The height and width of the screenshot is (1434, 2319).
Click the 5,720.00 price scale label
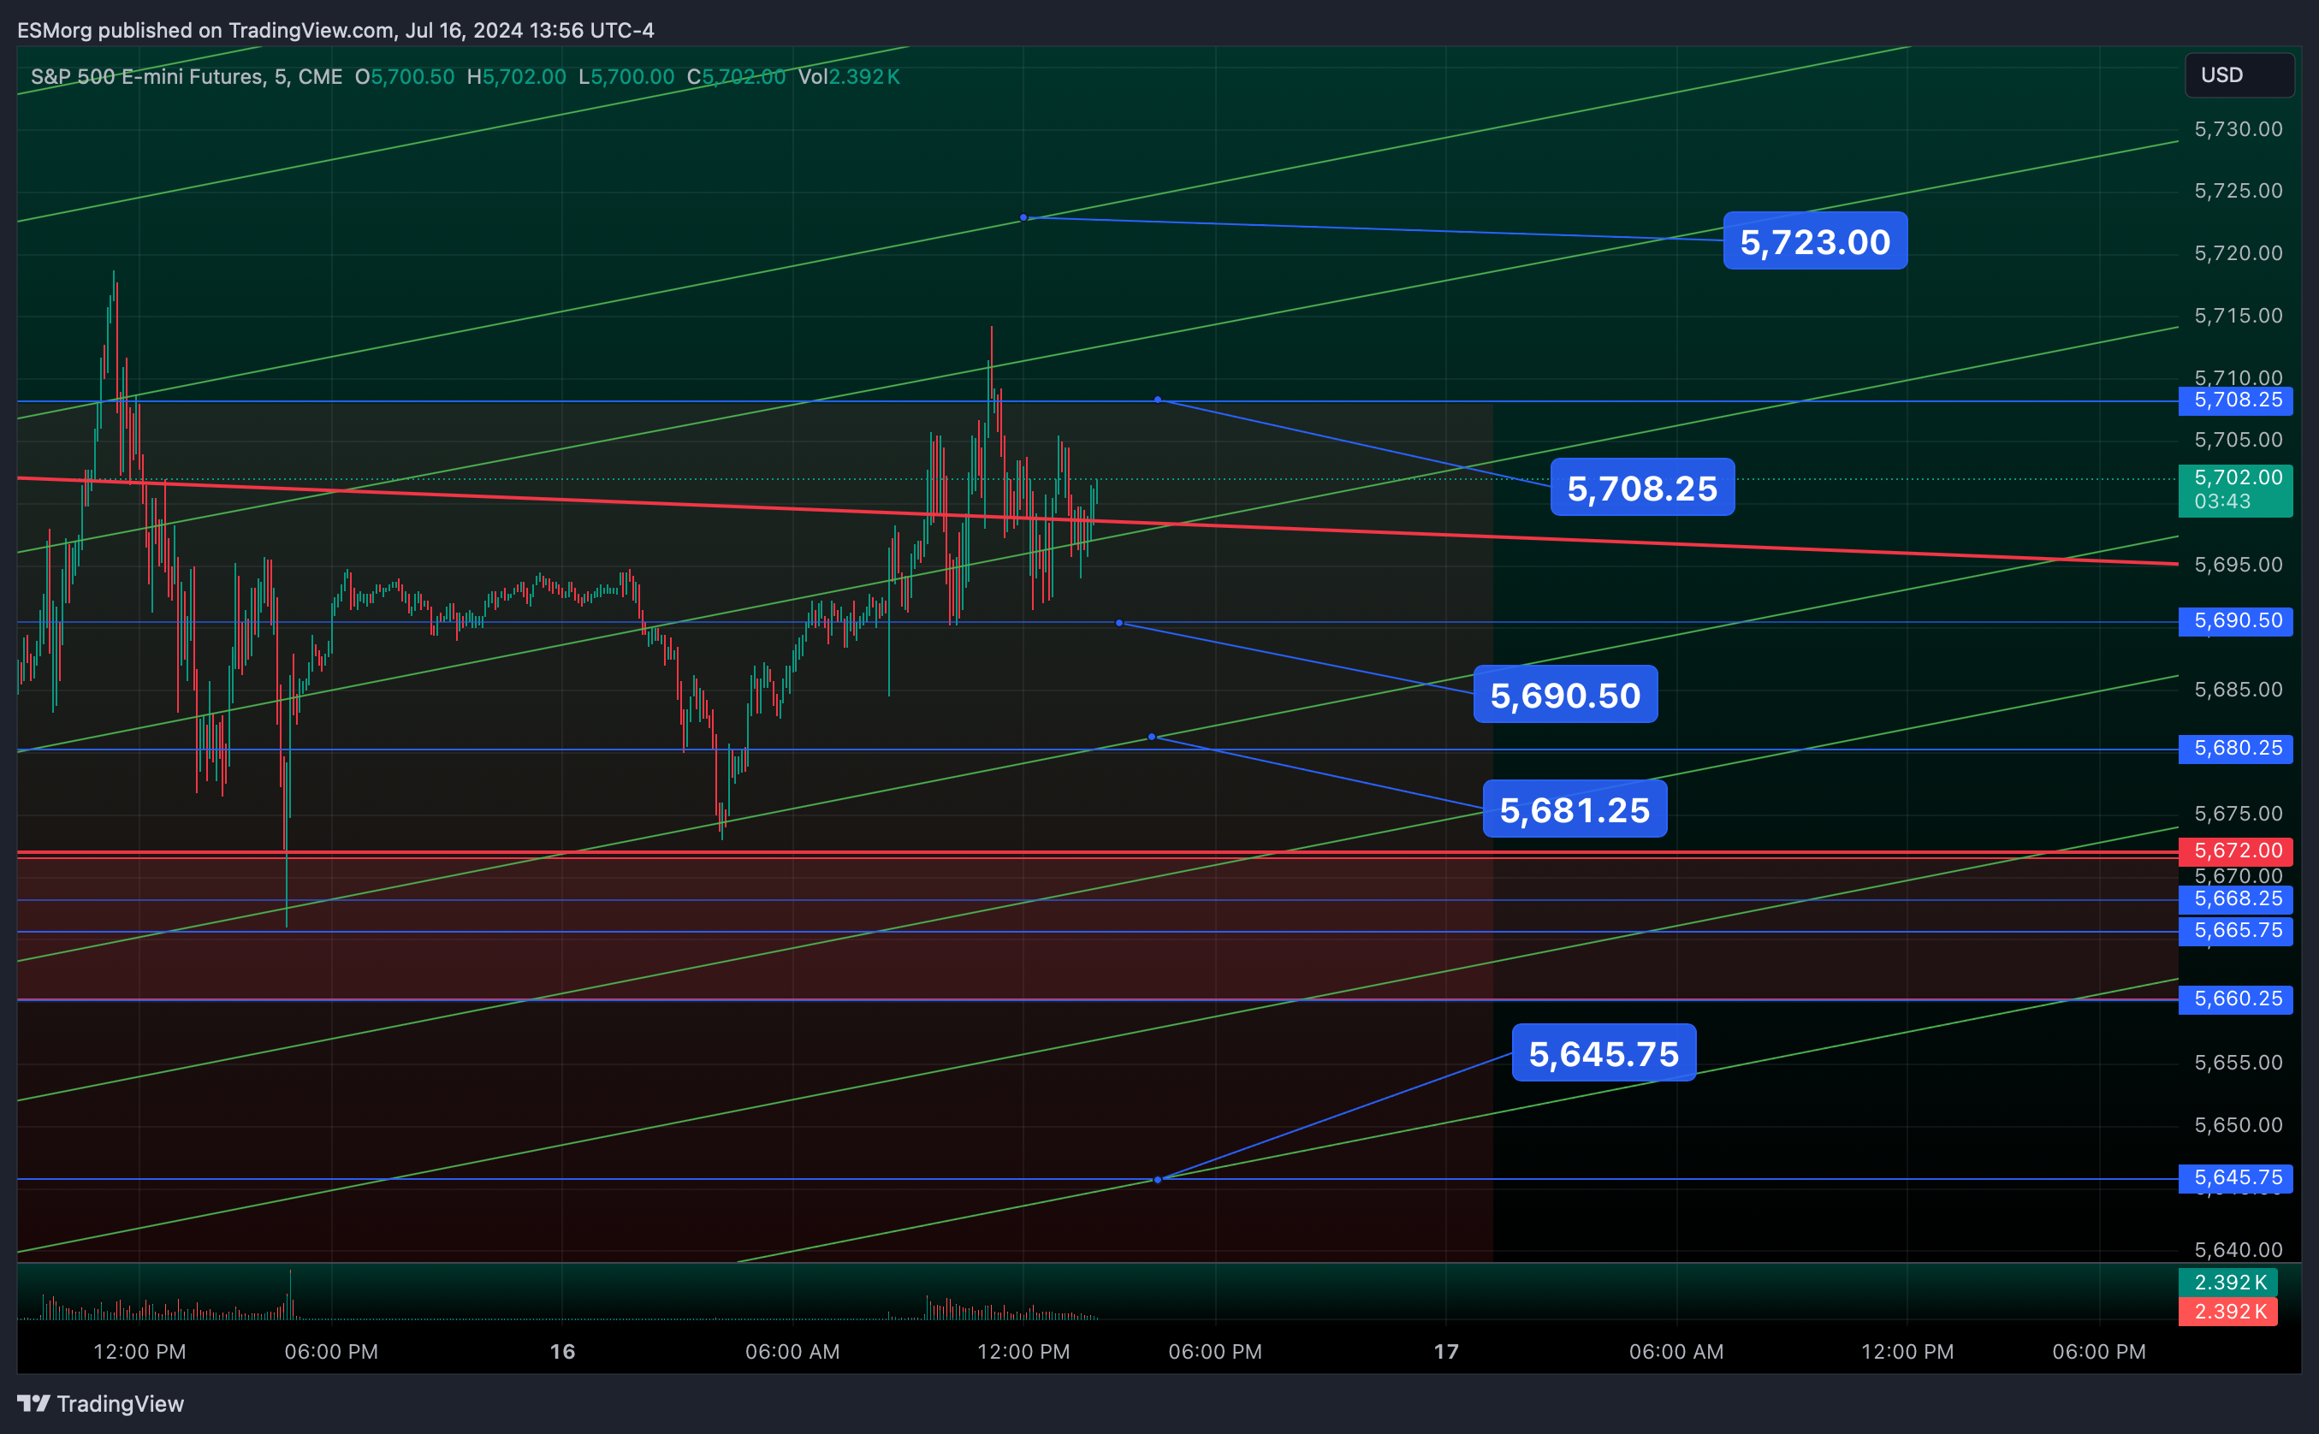[x=2239, y=253]
